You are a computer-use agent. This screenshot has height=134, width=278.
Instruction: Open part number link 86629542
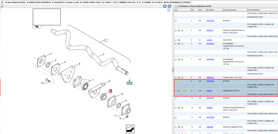click(210, 77)
